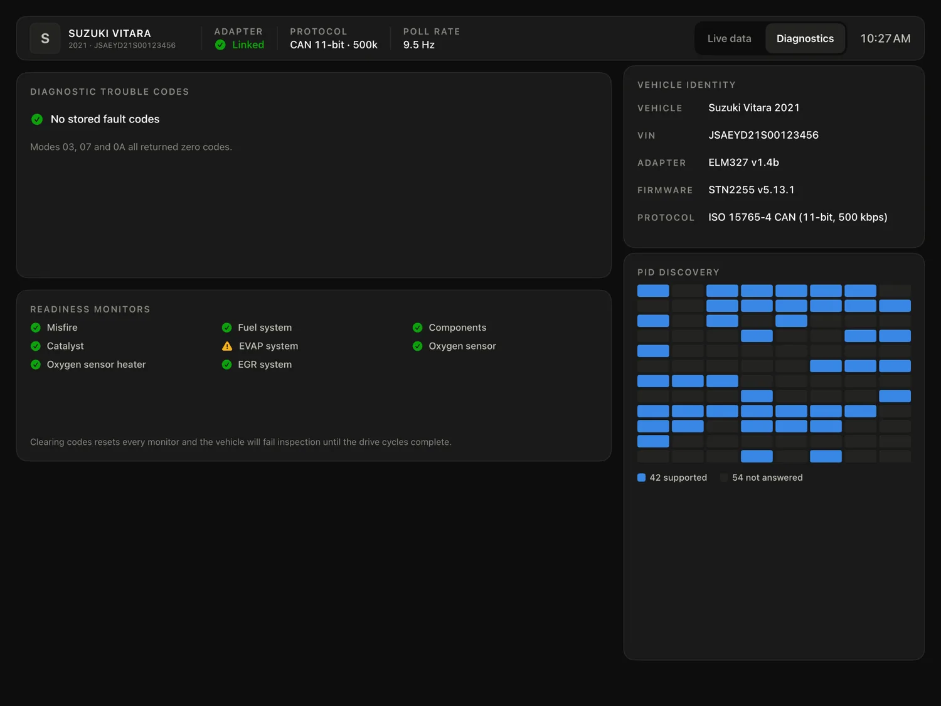The width and height of the screenshot is (941, 706).
Task: Click the 10:27 AM clock
Action: click(885, 38)
